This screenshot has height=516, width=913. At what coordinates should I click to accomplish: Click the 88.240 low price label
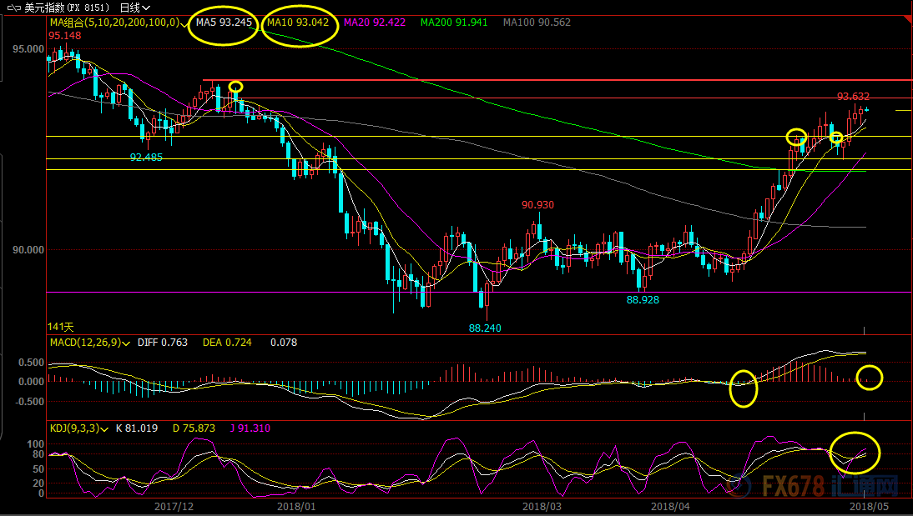tap(485, 328)
